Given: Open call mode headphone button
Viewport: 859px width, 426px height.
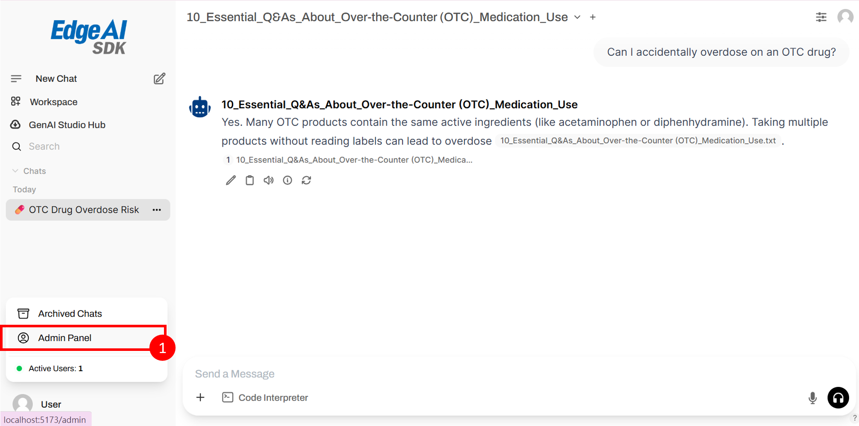Looking at the screenshot, I should 838,398.
